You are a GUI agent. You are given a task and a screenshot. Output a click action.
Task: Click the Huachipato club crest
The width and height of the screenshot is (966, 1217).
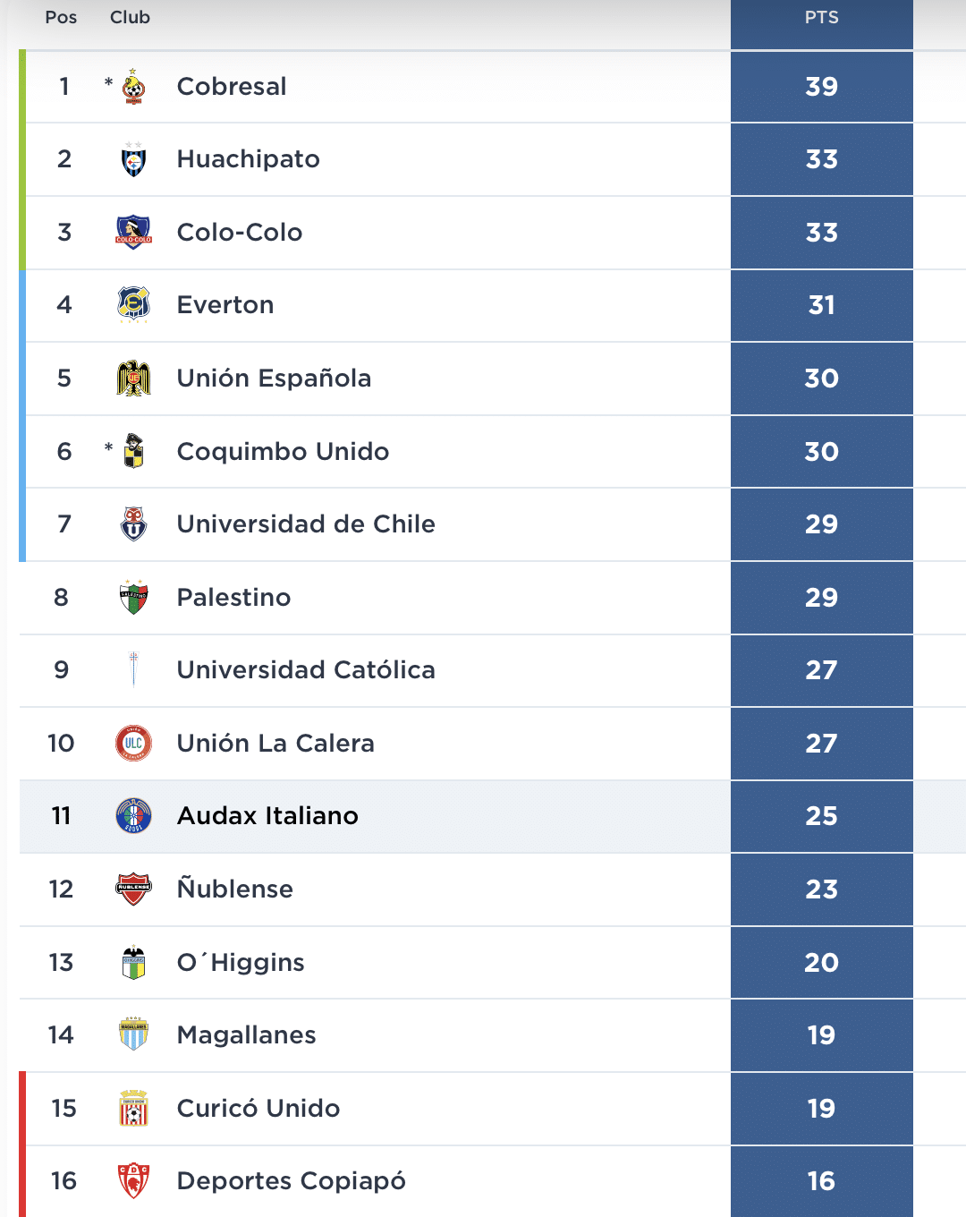[x=133, y=159]
